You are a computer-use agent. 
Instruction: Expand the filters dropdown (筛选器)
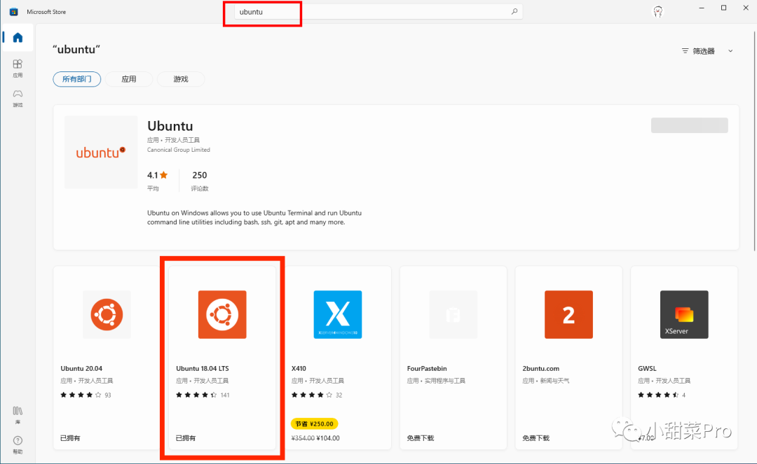(707, 51)
